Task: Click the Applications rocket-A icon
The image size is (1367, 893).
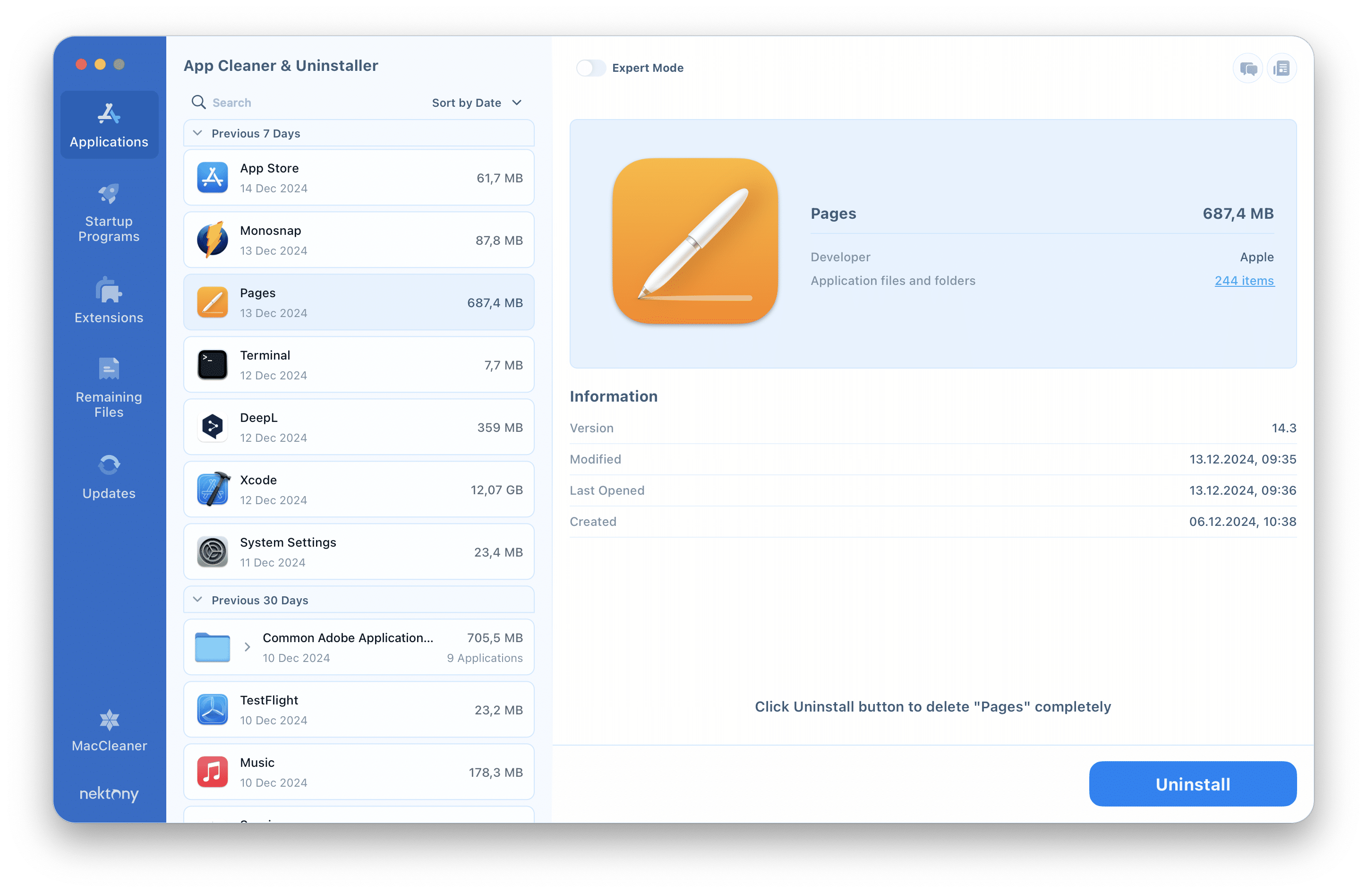Action: (x=109, y=113)
